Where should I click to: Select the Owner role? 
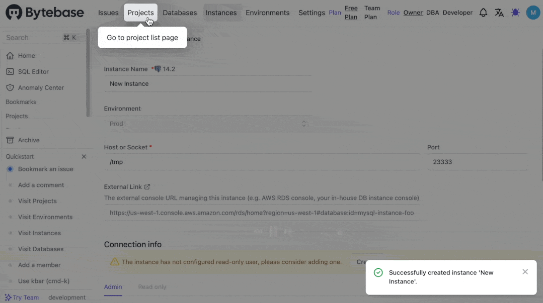413,13
